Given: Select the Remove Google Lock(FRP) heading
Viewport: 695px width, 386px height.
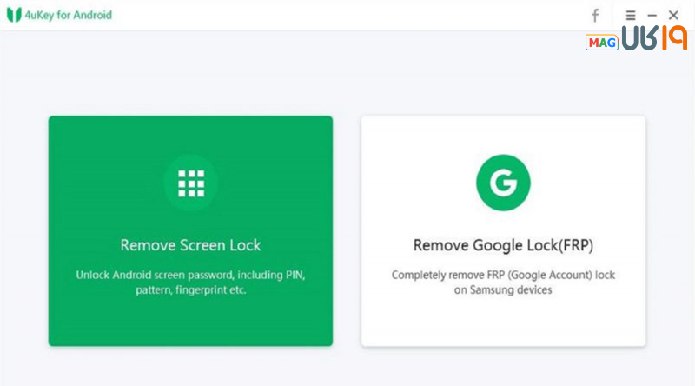Looking at the screenshot, I should pos(503,245).
